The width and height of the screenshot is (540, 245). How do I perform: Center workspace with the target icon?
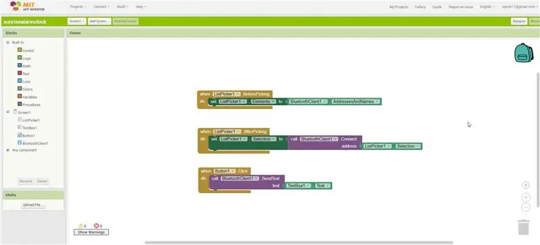coord(526,185)
